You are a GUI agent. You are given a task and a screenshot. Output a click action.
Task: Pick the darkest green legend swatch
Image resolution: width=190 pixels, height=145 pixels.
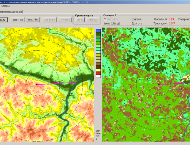pyautogui.click(x=98, y=34)
